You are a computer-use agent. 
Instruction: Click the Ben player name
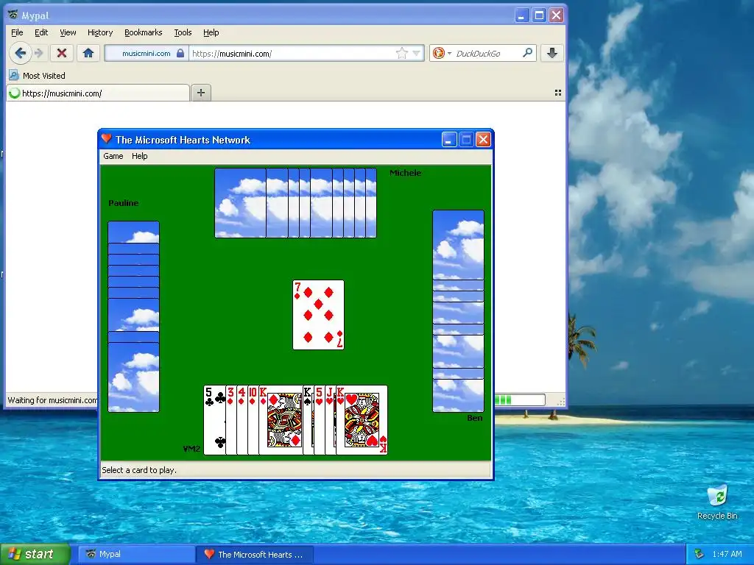click(x=475, y=418)
